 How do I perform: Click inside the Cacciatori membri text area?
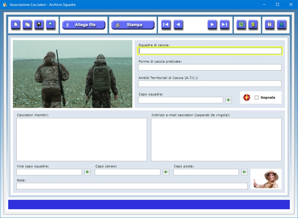pyautogui.click(x=82, y=139)
